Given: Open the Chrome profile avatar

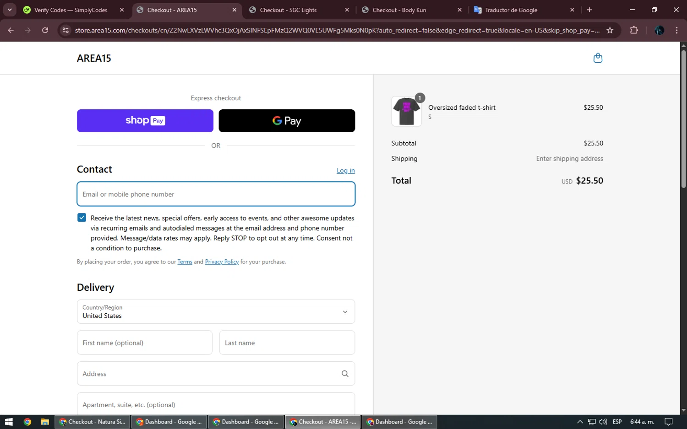Looking at the screenshot, I should pos(660,30).
